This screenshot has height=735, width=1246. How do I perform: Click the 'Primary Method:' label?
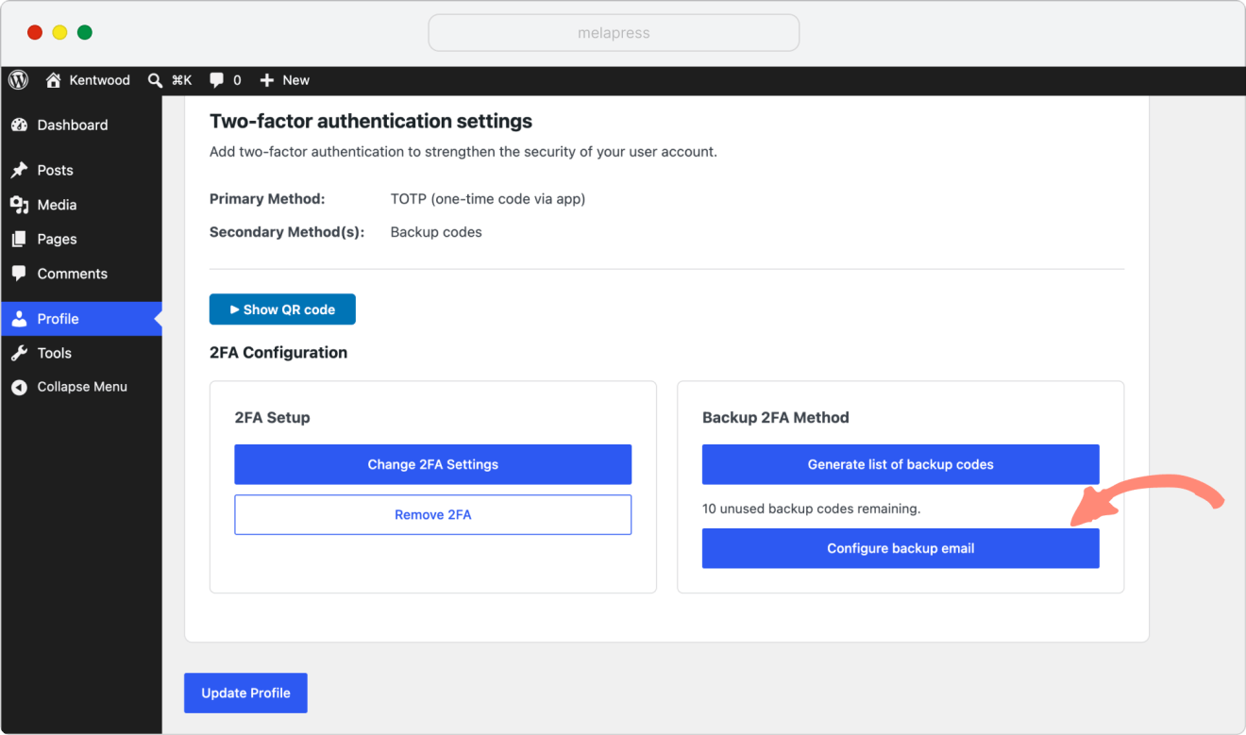click(267, 199)
